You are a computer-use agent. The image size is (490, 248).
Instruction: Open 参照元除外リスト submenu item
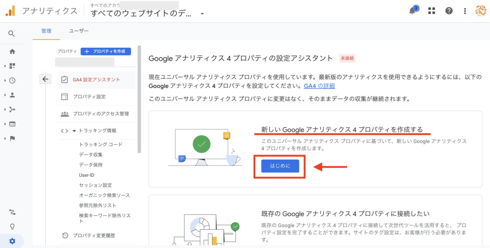pos(98,206)
